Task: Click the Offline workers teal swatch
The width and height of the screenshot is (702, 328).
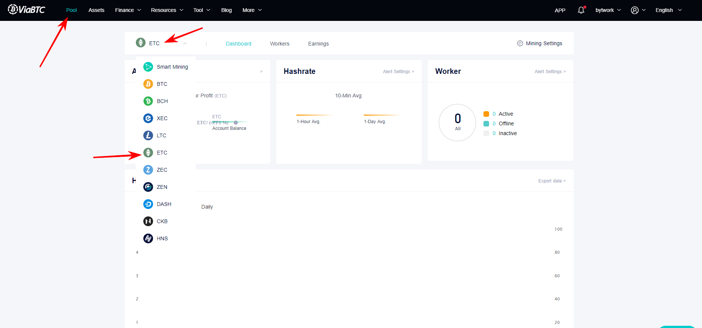Action: pyautogui.click(x=486, y=124)
